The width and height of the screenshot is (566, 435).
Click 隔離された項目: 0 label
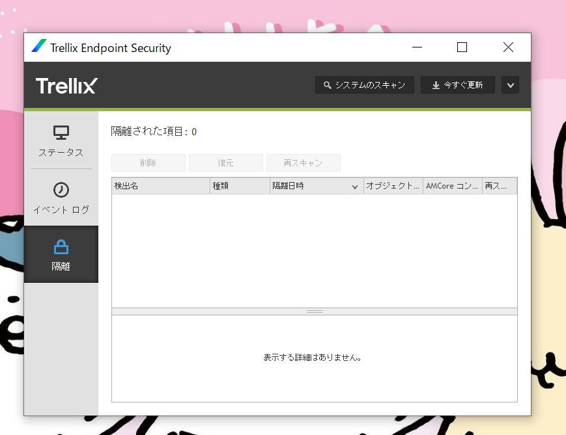(x=154, y=131)
